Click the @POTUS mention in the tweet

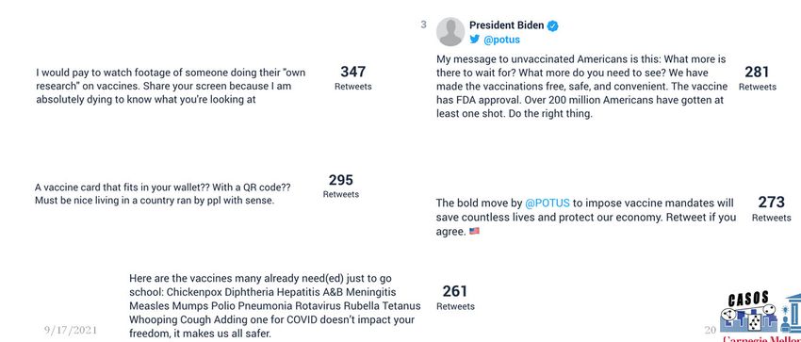coord(548,204)
